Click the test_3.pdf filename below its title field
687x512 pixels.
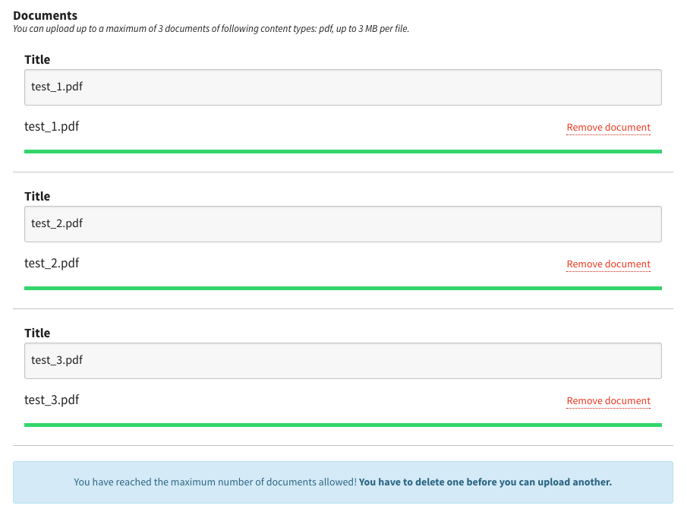[x=52, y=400]
